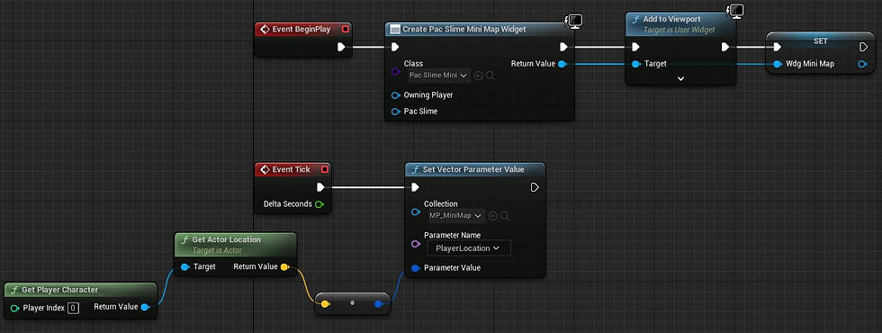882x333 pixels.
Task: Click SET node exec output pin
Action: click(863, 47)
